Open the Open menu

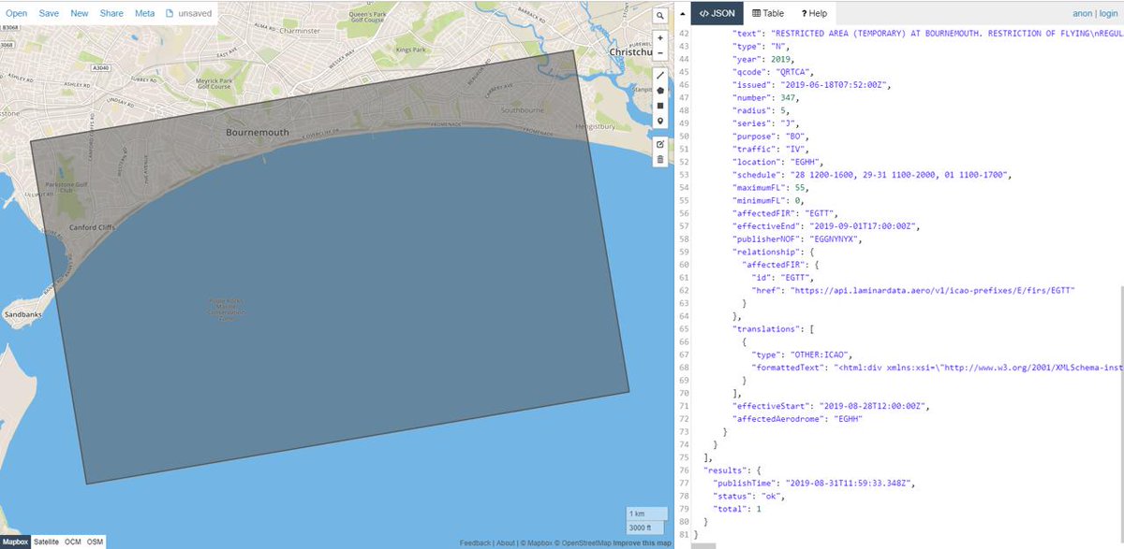[16, 13]
